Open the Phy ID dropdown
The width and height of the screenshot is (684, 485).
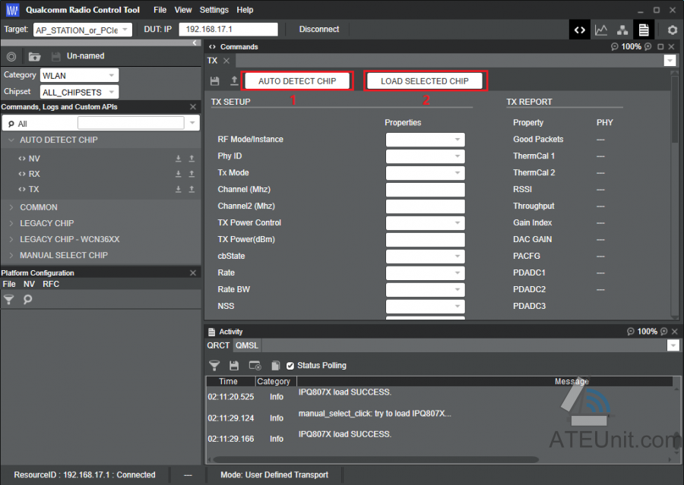point(426,156)
